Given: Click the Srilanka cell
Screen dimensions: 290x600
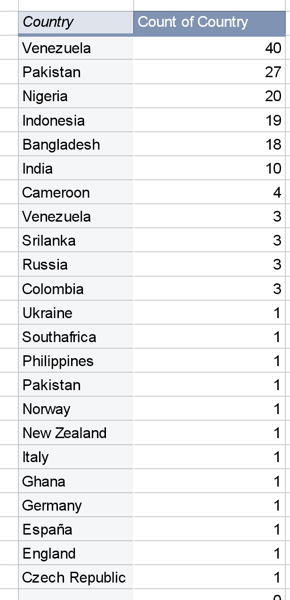Looking at the screenshot, I should point(75,240).
